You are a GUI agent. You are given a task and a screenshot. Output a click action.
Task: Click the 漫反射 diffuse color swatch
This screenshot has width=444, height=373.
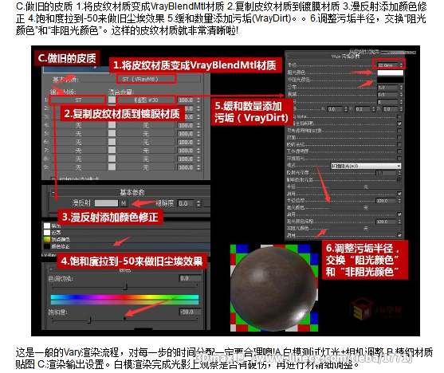point(106,203)
